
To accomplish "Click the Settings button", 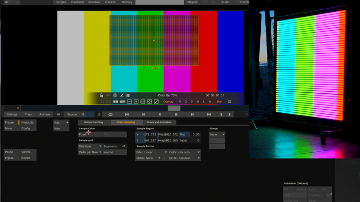I will [x=12, y=114].
